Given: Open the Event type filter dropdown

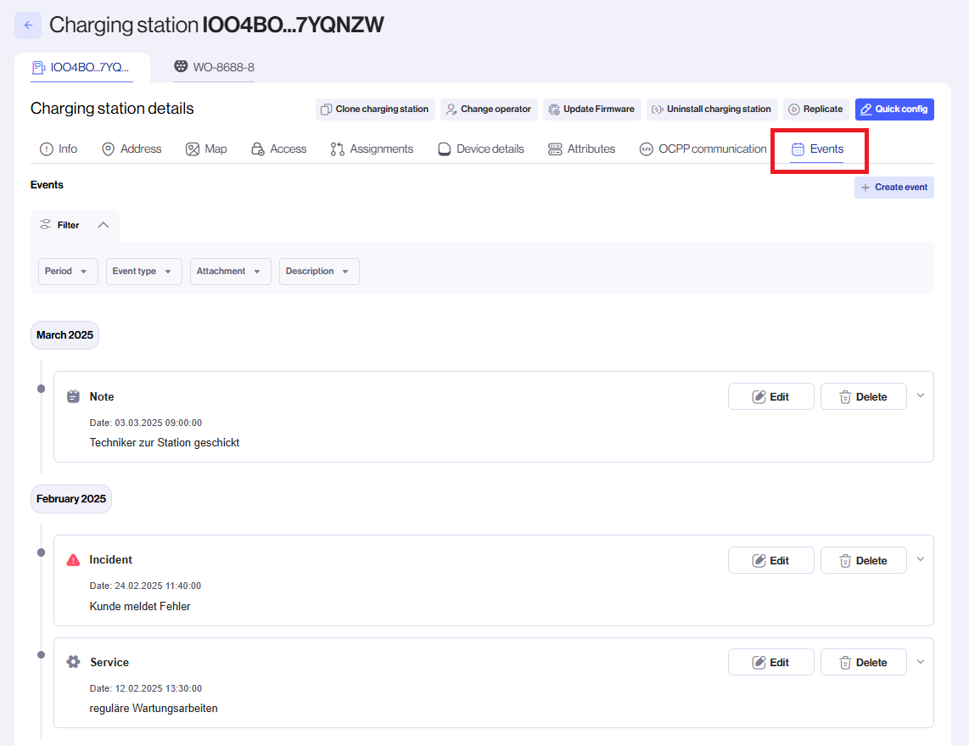Looking at the screenshot, I should pos(144,272).
